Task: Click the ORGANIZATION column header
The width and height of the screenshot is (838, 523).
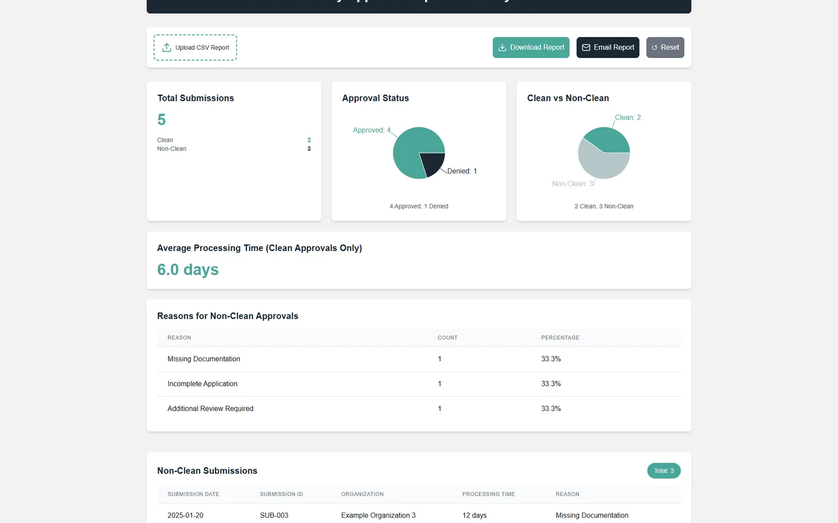Action: 362,494
